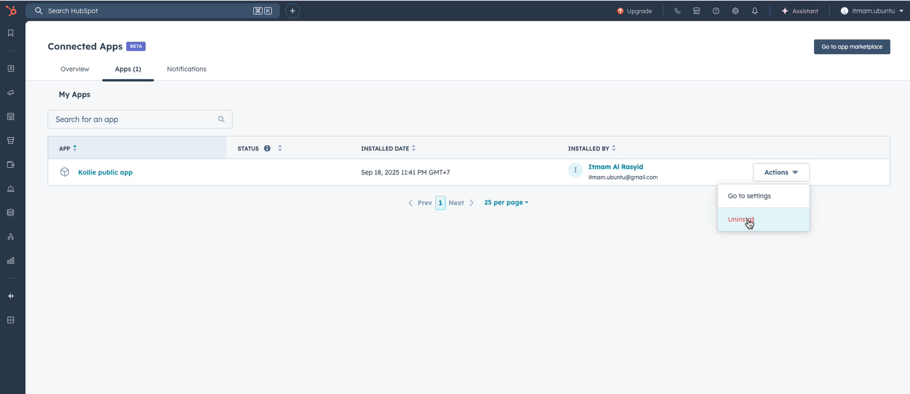910x394 pixels.
Task: Sort the table by Installed Date
Action: click(x=414, y=148)
